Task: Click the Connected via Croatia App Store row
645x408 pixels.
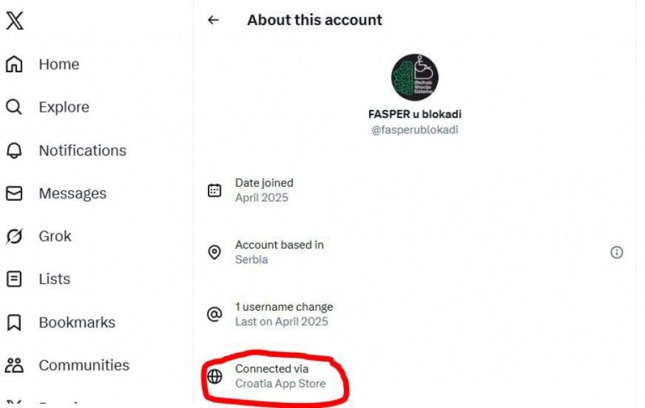Action: click(279, 376)
